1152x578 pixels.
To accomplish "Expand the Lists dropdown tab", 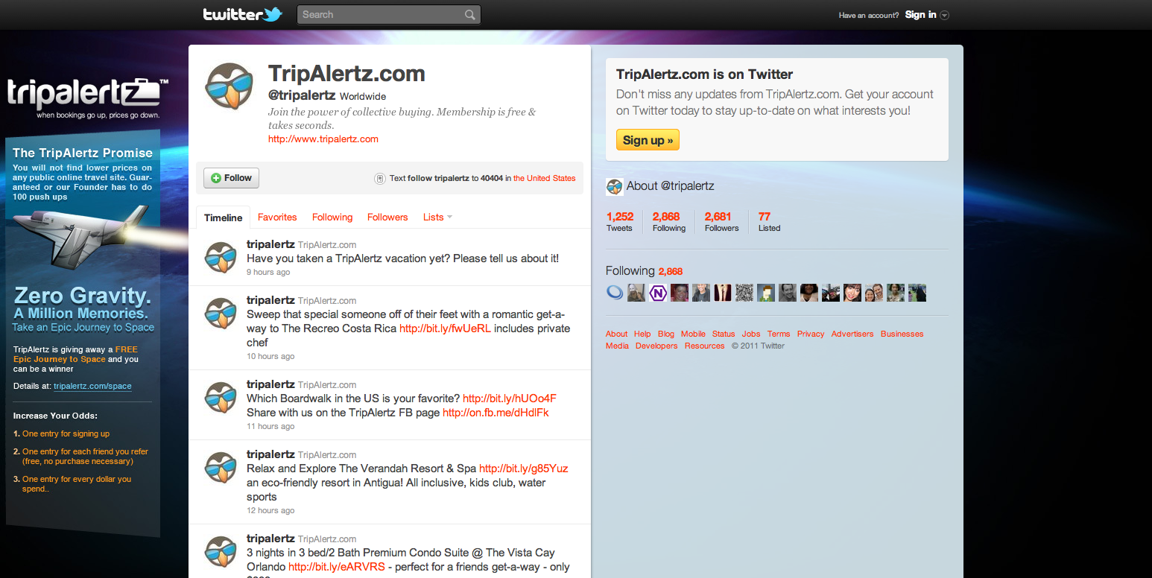I will pyautogui.click(x=437, y=217).
